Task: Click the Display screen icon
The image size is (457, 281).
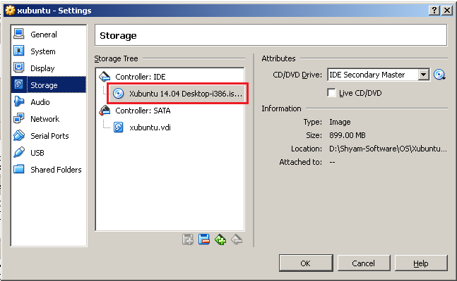Action: [x=19, y=68]
